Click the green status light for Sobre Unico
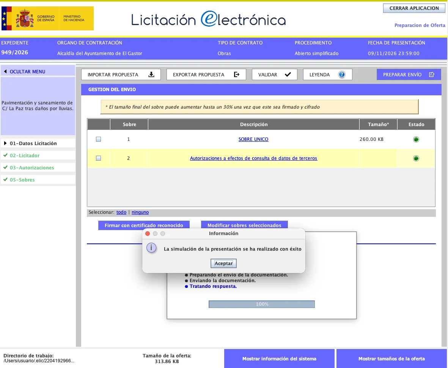This screenshot has height=368, width=448. tap(416, 139)
